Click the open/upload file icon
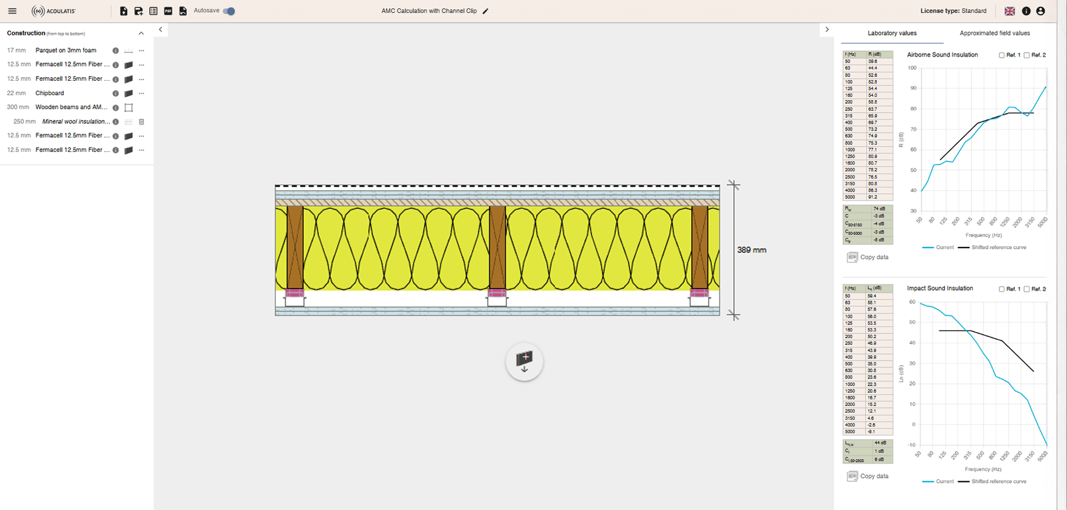This screenshot has height=510, width=1067. (x=124, y=11)
